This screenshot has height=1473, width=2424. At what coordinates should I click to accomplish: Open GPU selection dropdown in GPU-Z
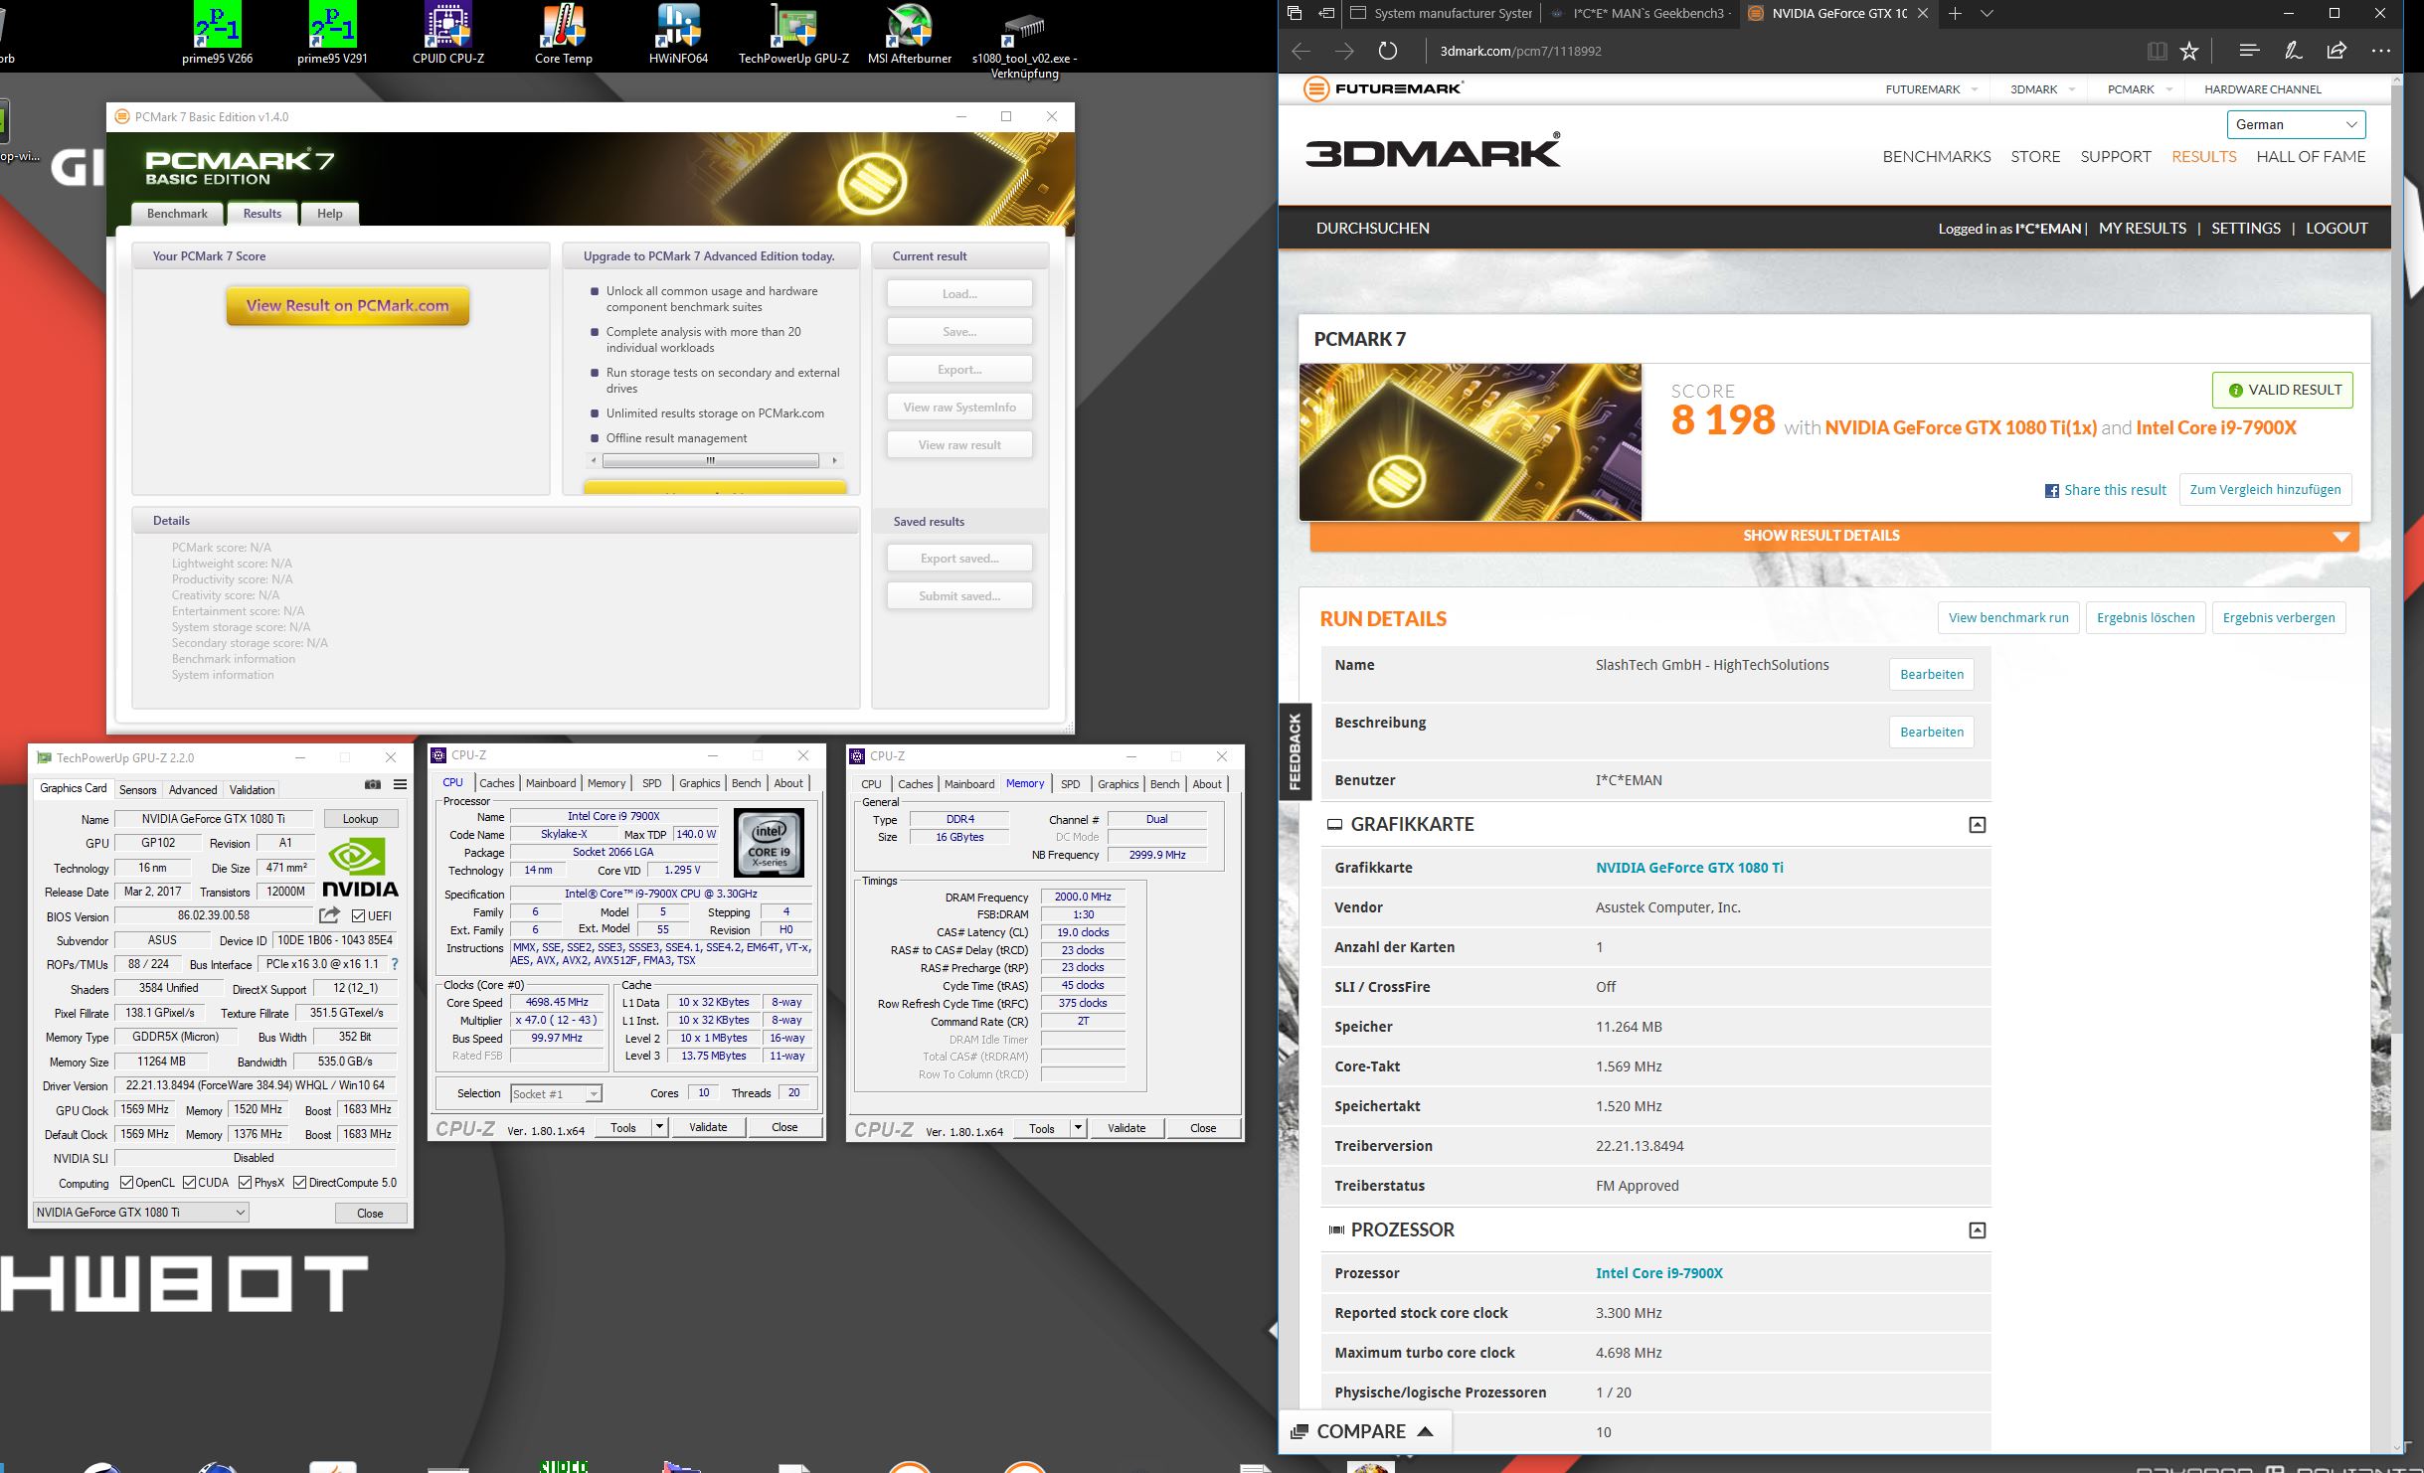(140, 1213)
